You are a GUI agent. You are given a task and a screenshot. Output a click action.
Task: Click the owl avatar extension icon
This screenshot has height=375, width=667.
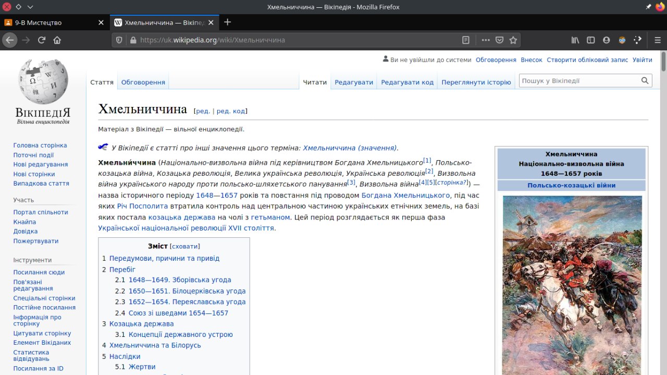[x=622, y=40]
